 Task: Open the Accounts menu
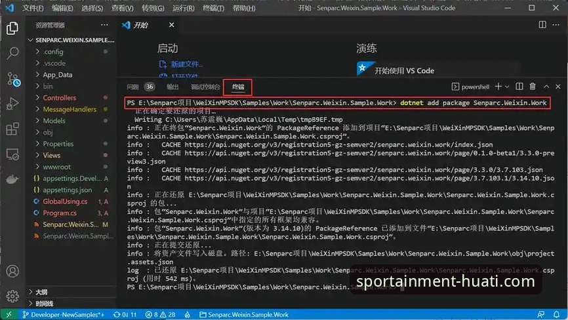pos(12,271)
